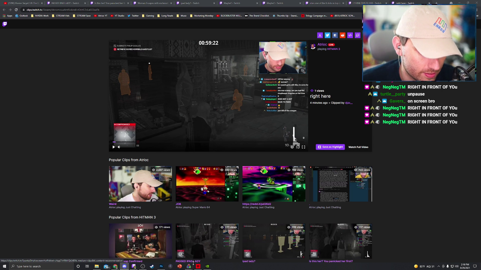
Task: Open the 703 views Just Chatting clip
Action: [x=341, y=184]
